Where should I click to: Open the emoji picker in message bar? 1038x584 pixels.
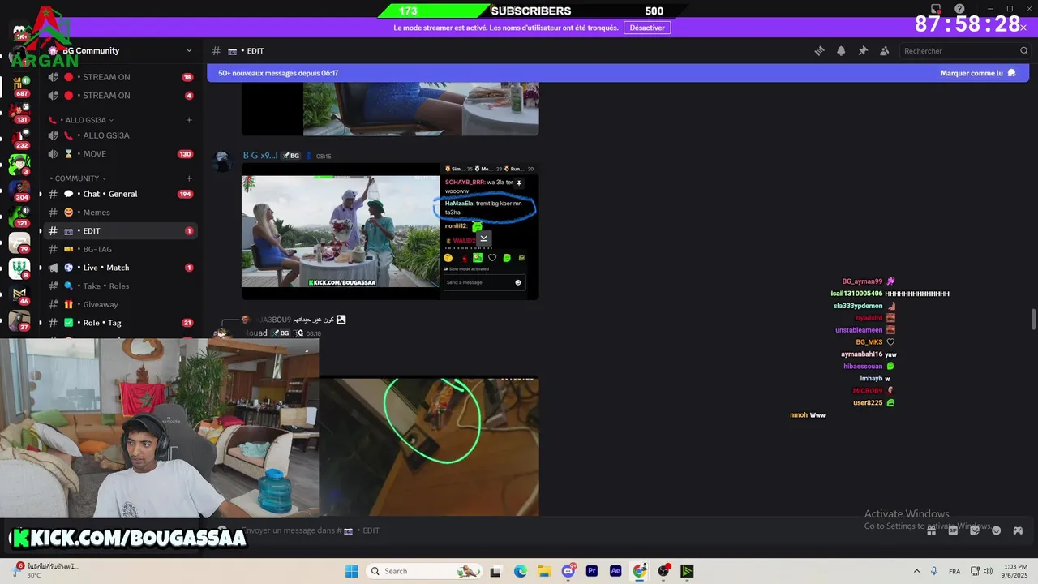pos(996,530)
